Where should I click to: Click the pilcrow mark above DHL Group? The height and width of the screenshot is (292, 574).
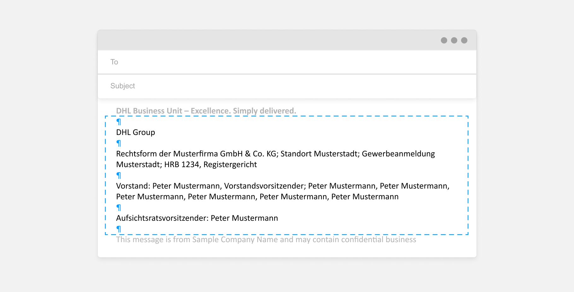point(119,122)
